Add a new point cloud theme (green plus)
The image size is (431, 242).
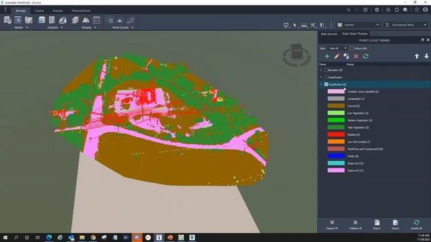(327, 56)
